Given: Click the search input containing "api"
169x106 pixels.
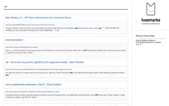Looking at the screenshot, I should [x=66, y=6].
